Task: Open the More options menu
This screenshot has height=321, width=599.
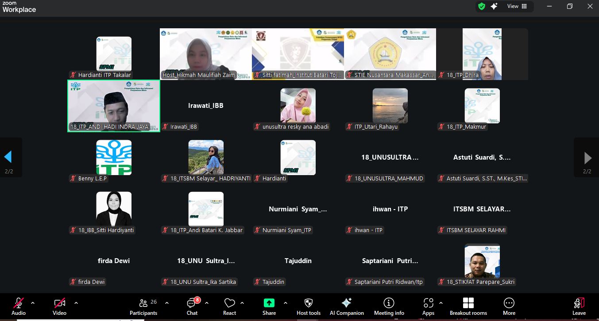Action: pyautogui.click(x=509, y=306)
